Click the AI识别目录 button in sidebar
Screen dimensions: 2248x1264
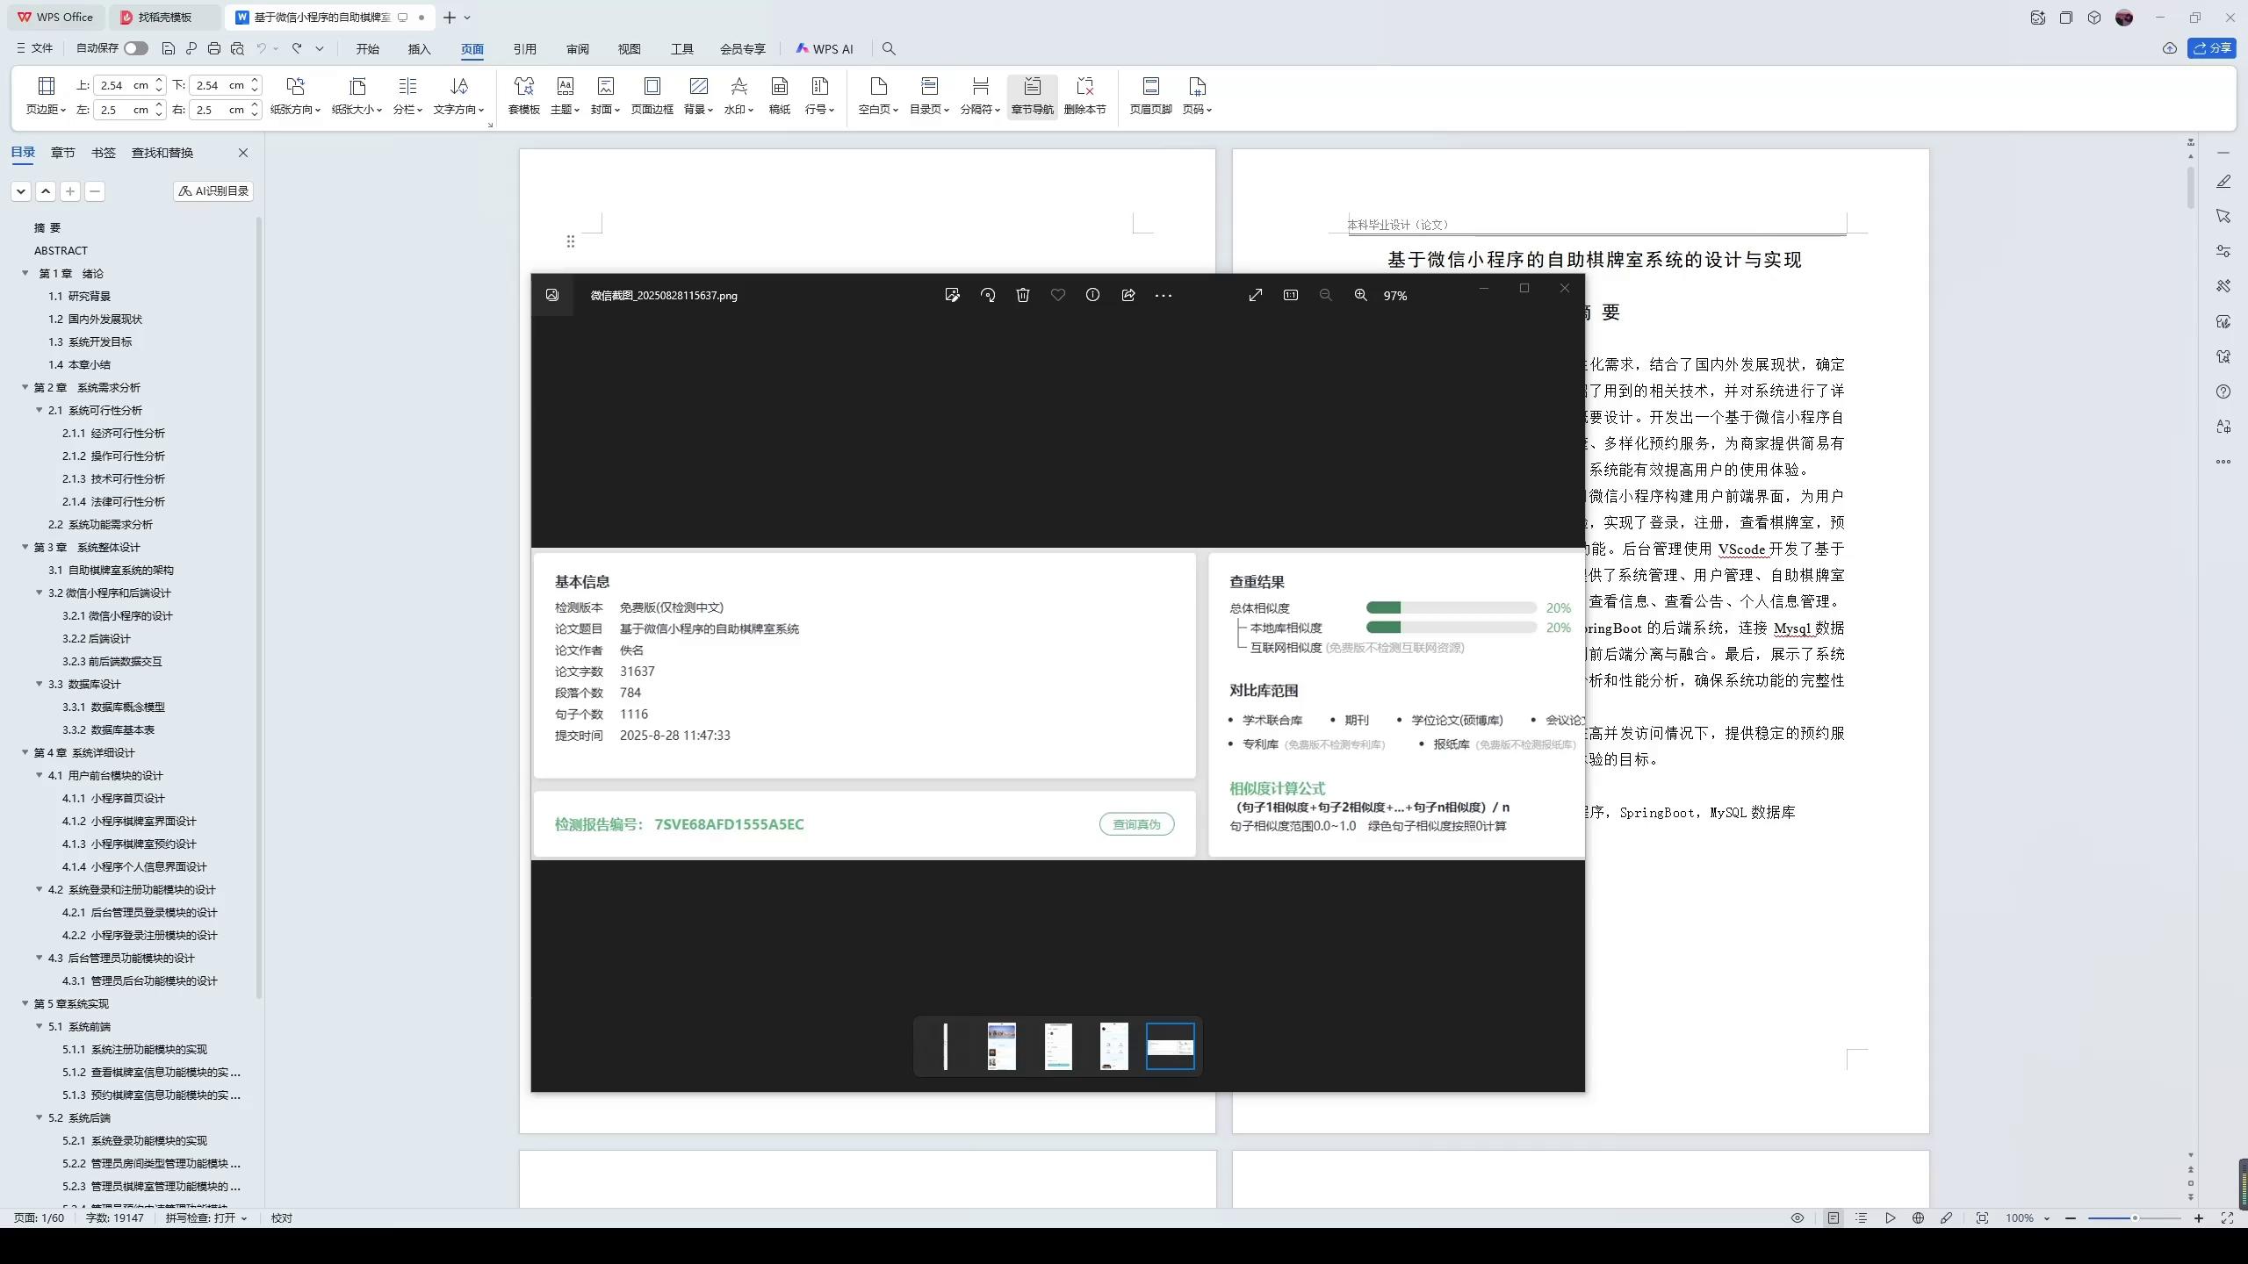click(213, 190)
